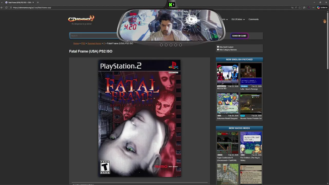
Task: Go to Home breadcrumb link
Action: [x=76, y=43]
